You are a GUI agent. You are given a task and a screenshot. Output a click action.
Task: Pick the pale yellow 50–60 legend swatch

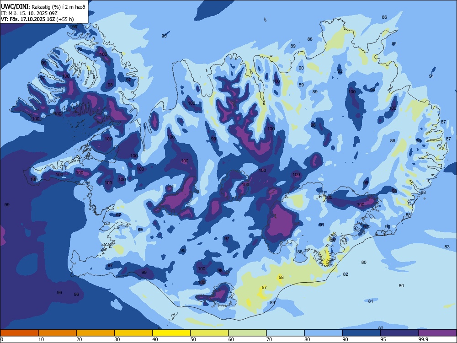(209, 333)
